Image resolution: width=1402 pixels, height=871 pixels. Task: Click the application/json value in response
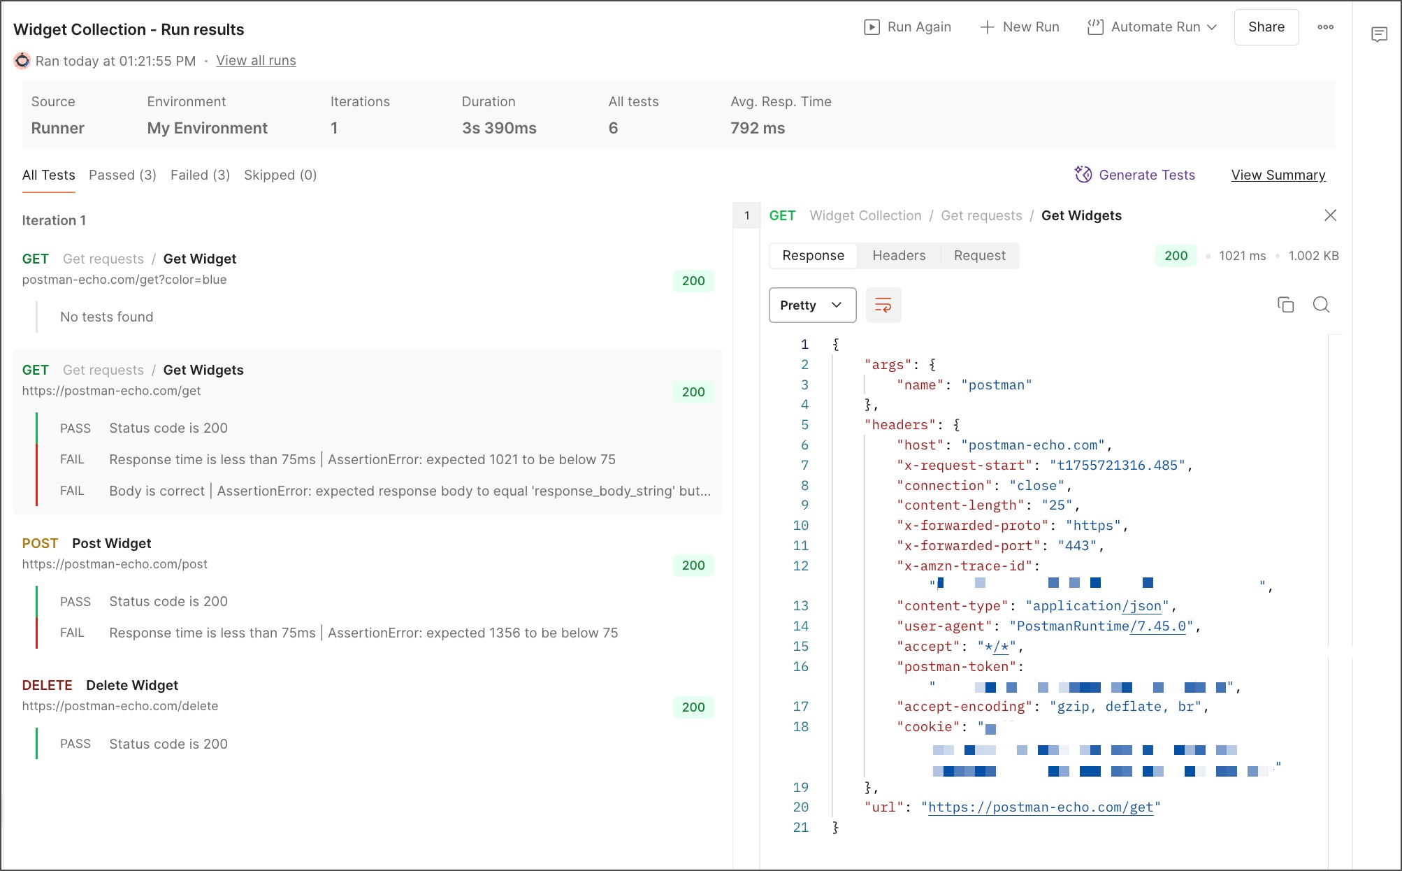click(x=1097, y=606)
